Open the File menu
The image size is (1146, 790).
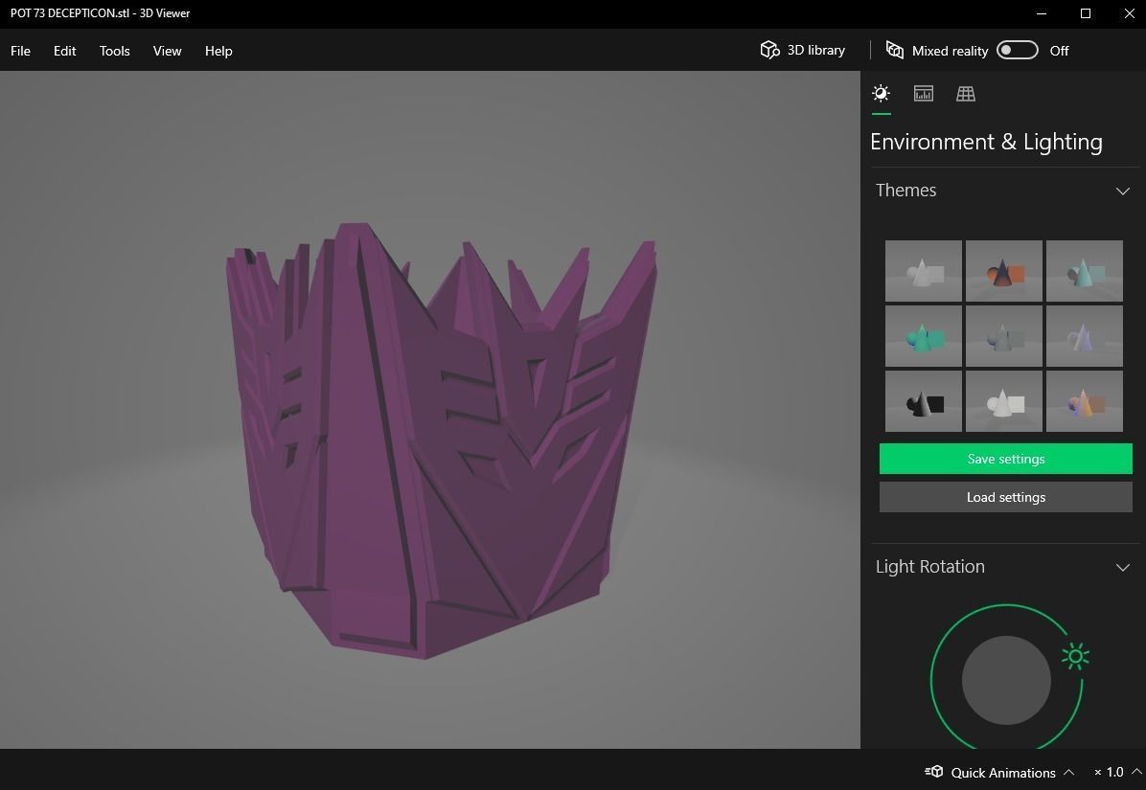(x=20, y=51)
